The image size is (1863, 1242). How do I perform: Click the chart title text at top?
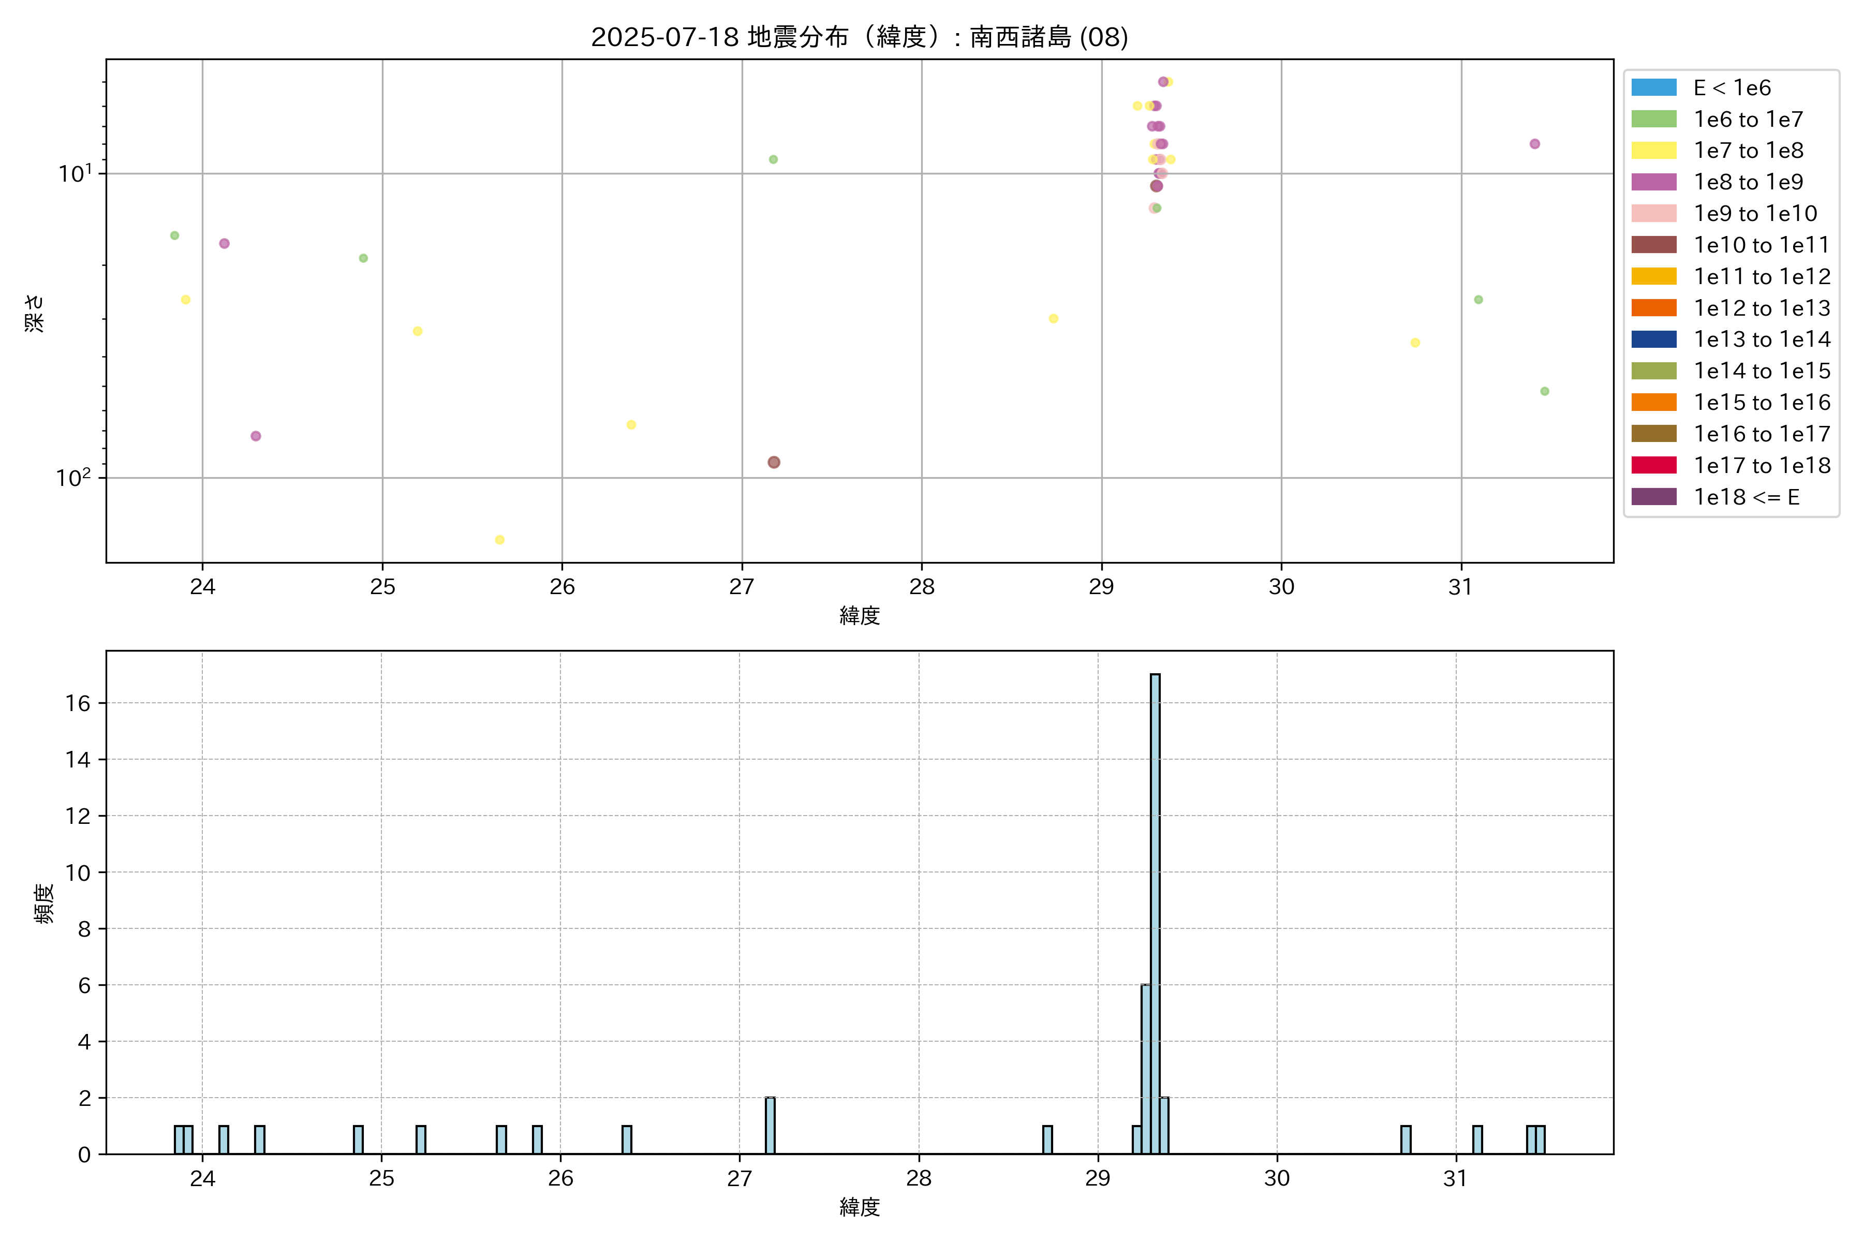coord(860,37)
